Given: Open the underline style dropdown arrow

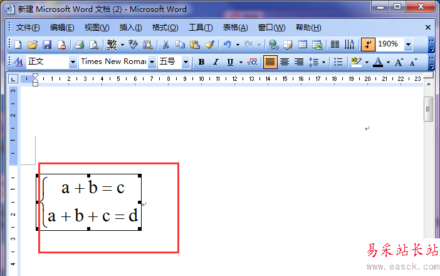Looking at the screenshot, I should [x=241, y=62].
